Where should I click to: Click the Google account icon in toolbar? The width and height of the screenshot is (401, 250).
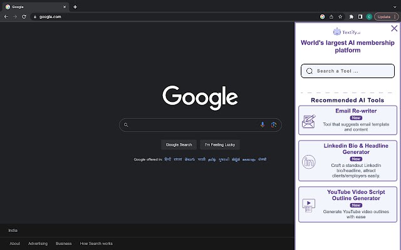[322, 17]
